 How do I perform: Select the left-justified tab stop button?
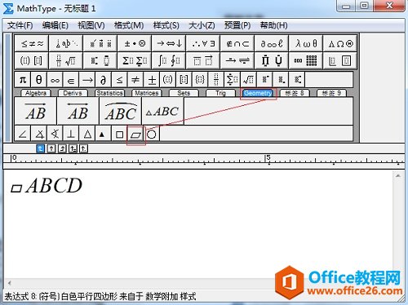tap(40, 148)
